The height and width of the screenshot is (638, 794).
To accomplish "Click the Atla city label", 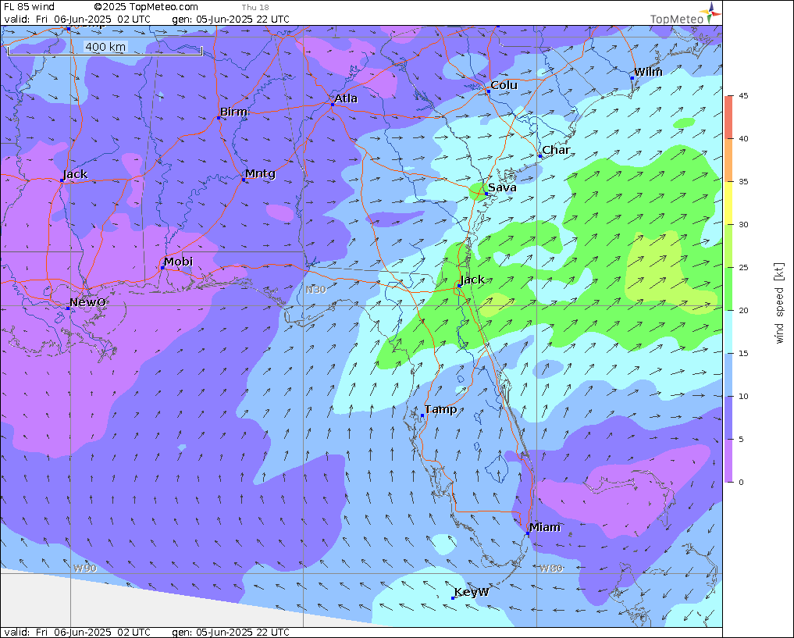I will point(346,98).
